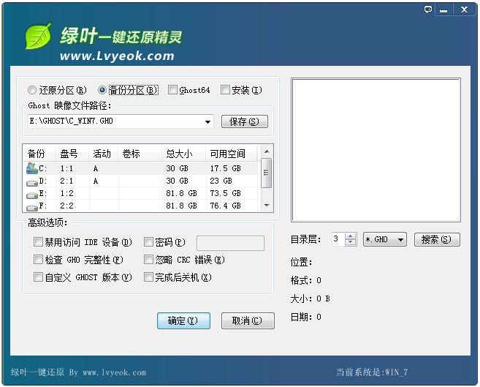Click the C: system drive icon
The height and width of the screenshot is (387, 480).
pos(32,168)
